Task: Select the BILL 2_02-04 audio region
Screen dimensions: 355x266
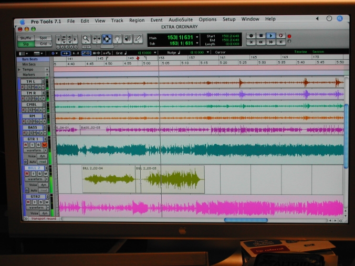Action: click(109, 179)
